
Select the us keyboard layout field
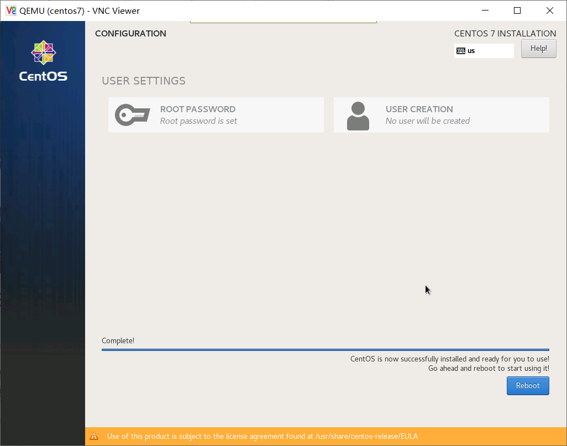coord(484,51)
